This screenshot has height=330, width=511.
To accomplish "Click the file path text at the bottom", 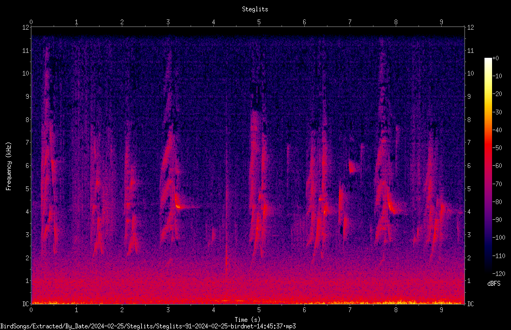I will (x=148, y=326).
